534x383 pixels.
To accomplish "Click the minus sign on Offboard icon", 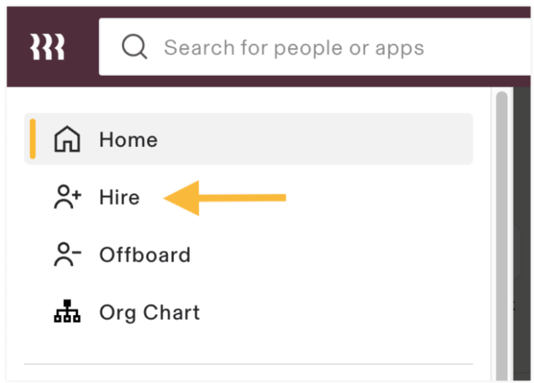I will pos(76,251).
